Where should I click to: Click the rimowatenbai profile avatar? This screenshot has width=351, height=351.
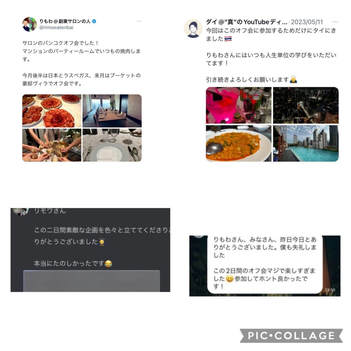click(x=29, y=24)
